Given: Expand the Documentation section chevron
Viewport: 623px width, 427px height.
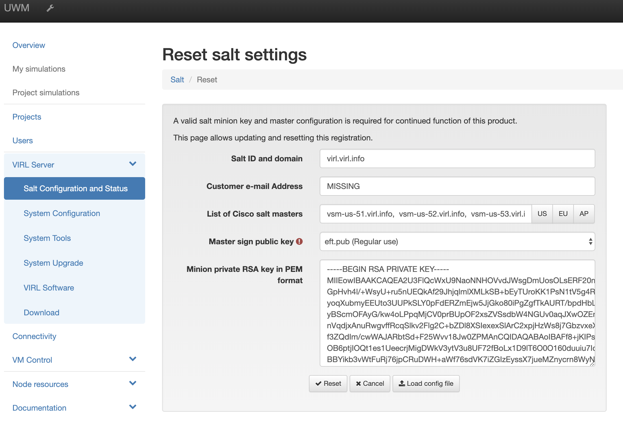Looking at the screenshot, I should [x=133, y=407].
